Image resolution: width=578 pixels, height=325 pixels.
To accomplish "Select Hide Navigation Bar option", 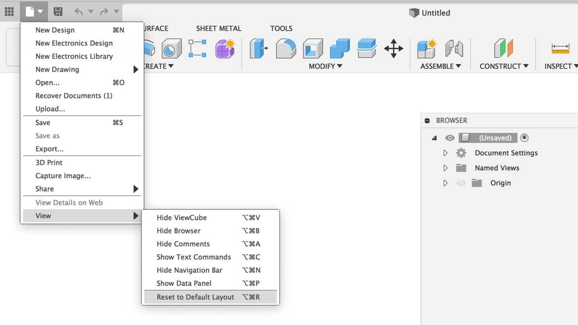I will click(210, 270).
